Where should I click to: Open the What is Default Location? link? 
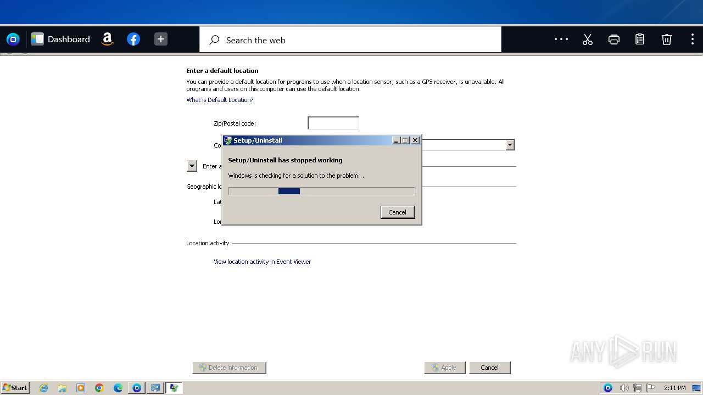(x=220, y=100)
